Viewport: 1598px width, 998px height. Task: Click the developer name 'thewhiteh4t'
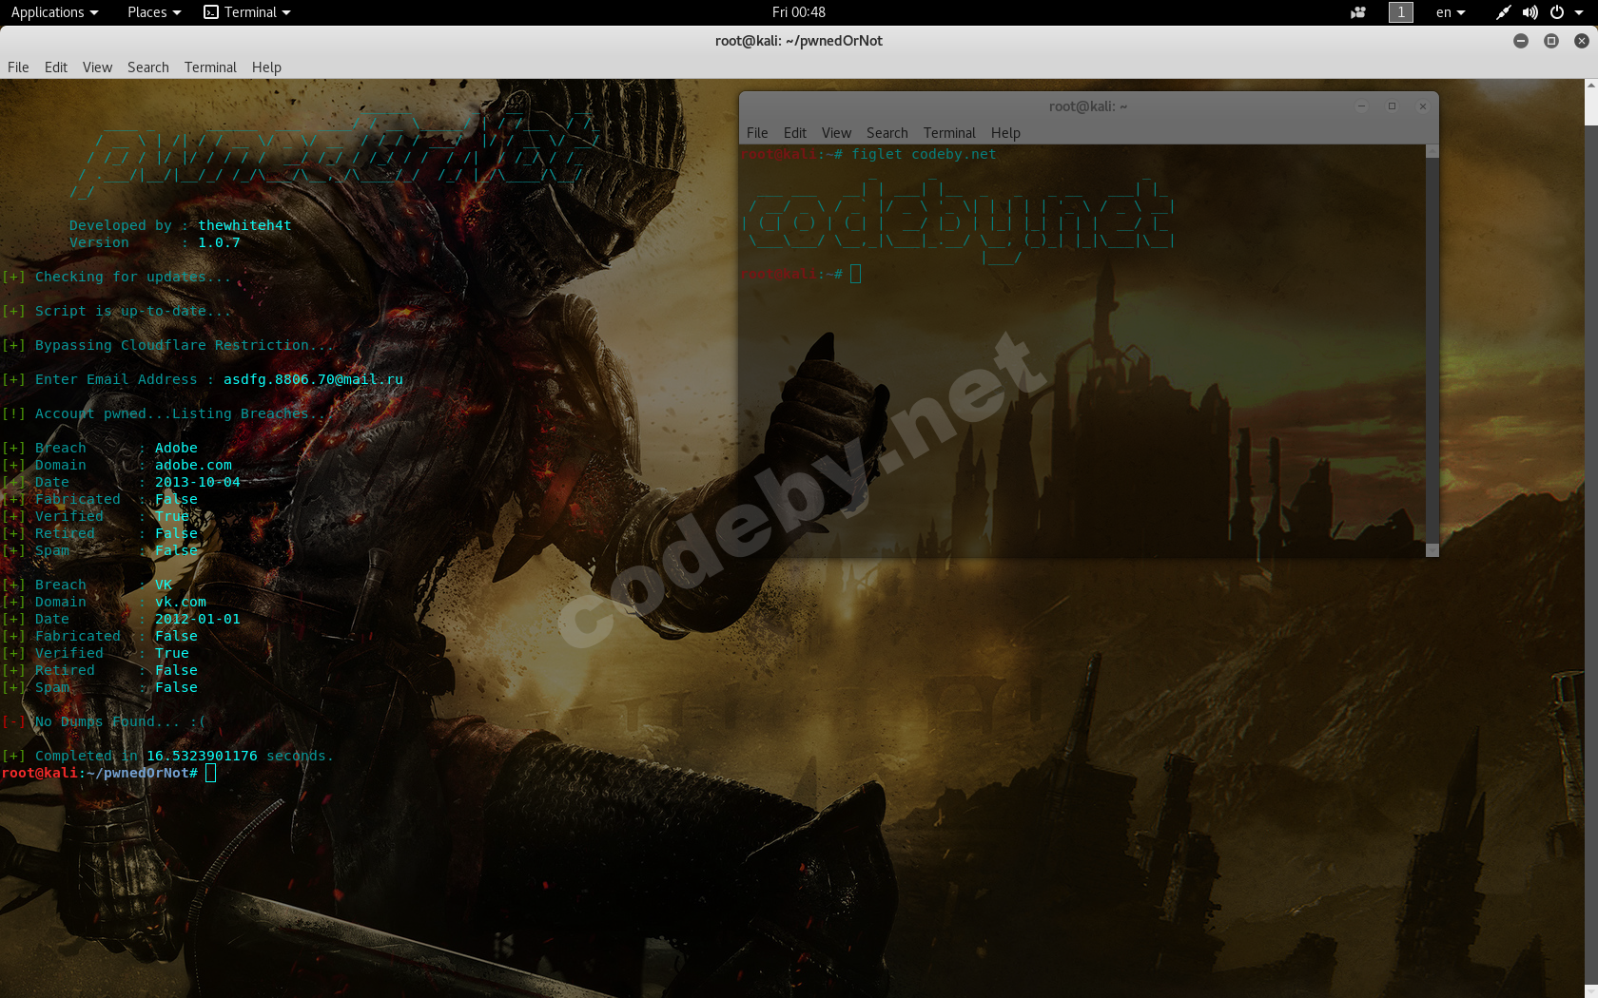tap(244, 225)
